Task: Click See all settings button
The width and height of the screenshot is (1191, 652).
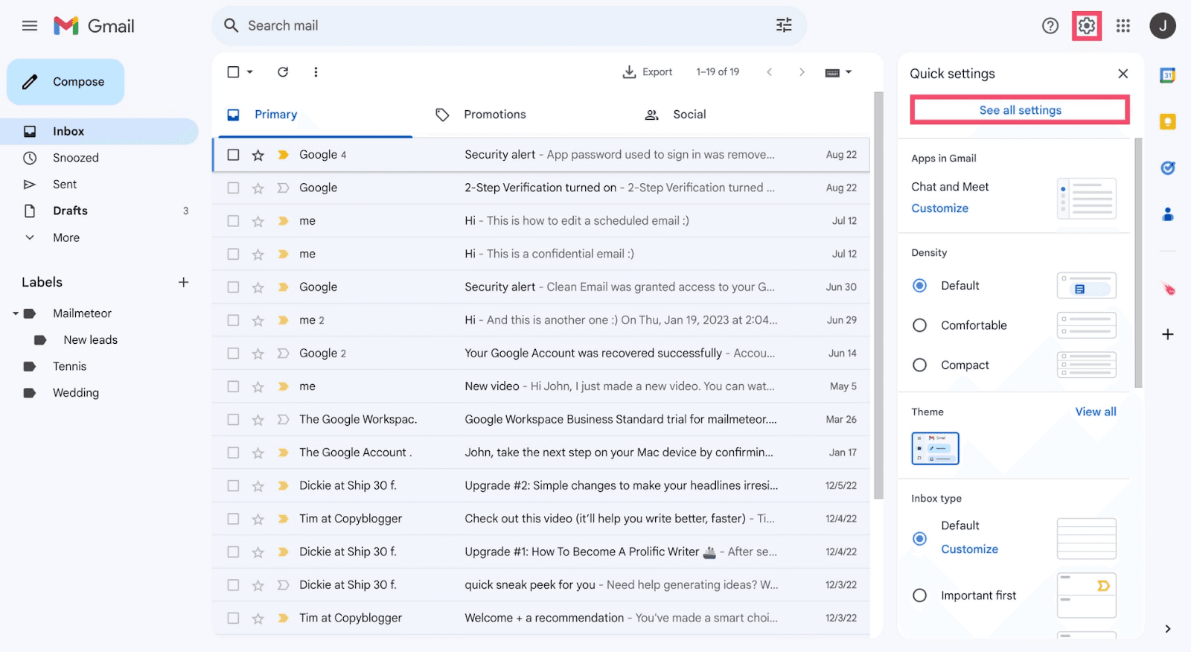Action: tap(1020, 110)
